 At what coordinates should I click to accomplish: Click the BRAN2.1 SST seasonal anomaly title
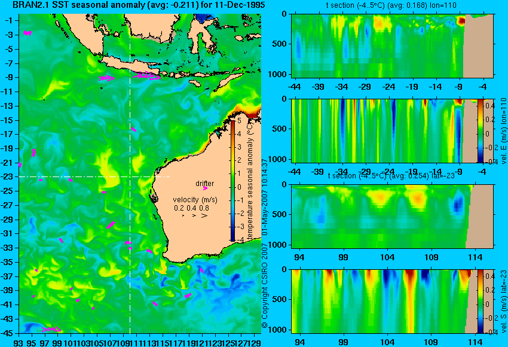click(x=139, y=5)
